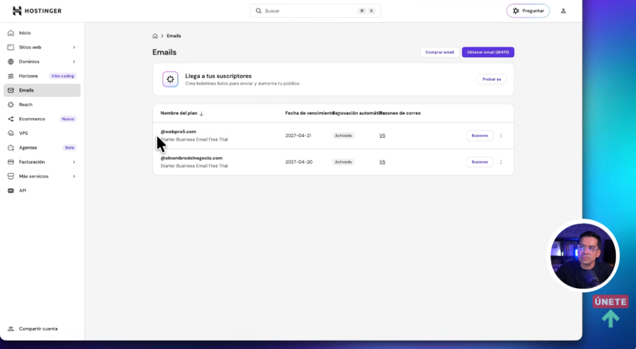
Task: Click the Ecommerce sidebar icon
Action: click(x=11, y=119)
